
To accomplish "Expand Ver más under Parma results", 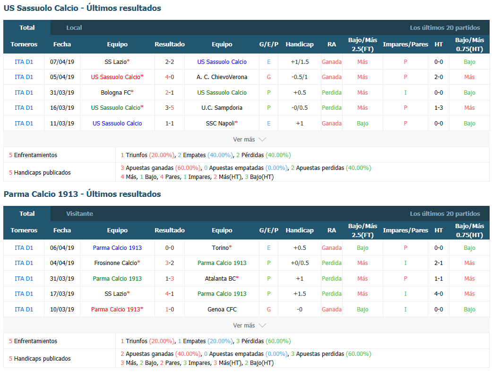I will 249,325.
